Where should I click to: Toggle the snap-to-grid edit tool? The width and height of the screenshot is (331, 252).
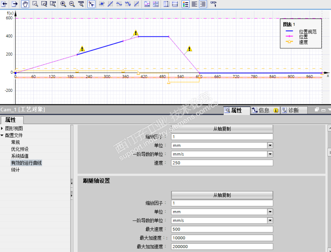click(x=91, y=4)
